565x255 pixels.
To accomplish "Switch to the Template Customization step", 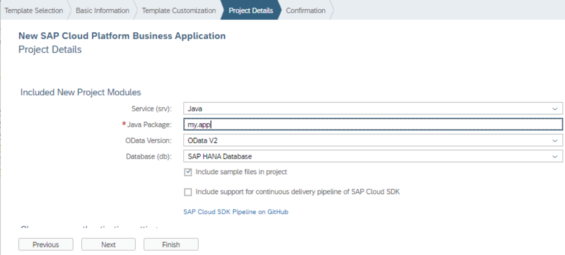I will [x=178, y=11].
